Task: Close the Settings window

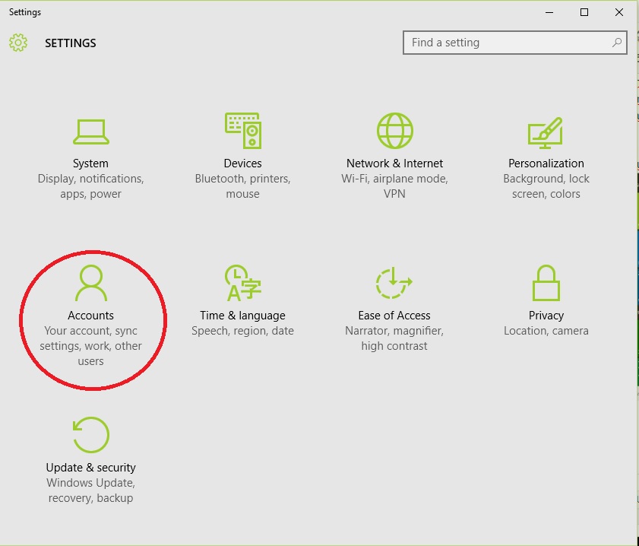Action: pos(619,12)
